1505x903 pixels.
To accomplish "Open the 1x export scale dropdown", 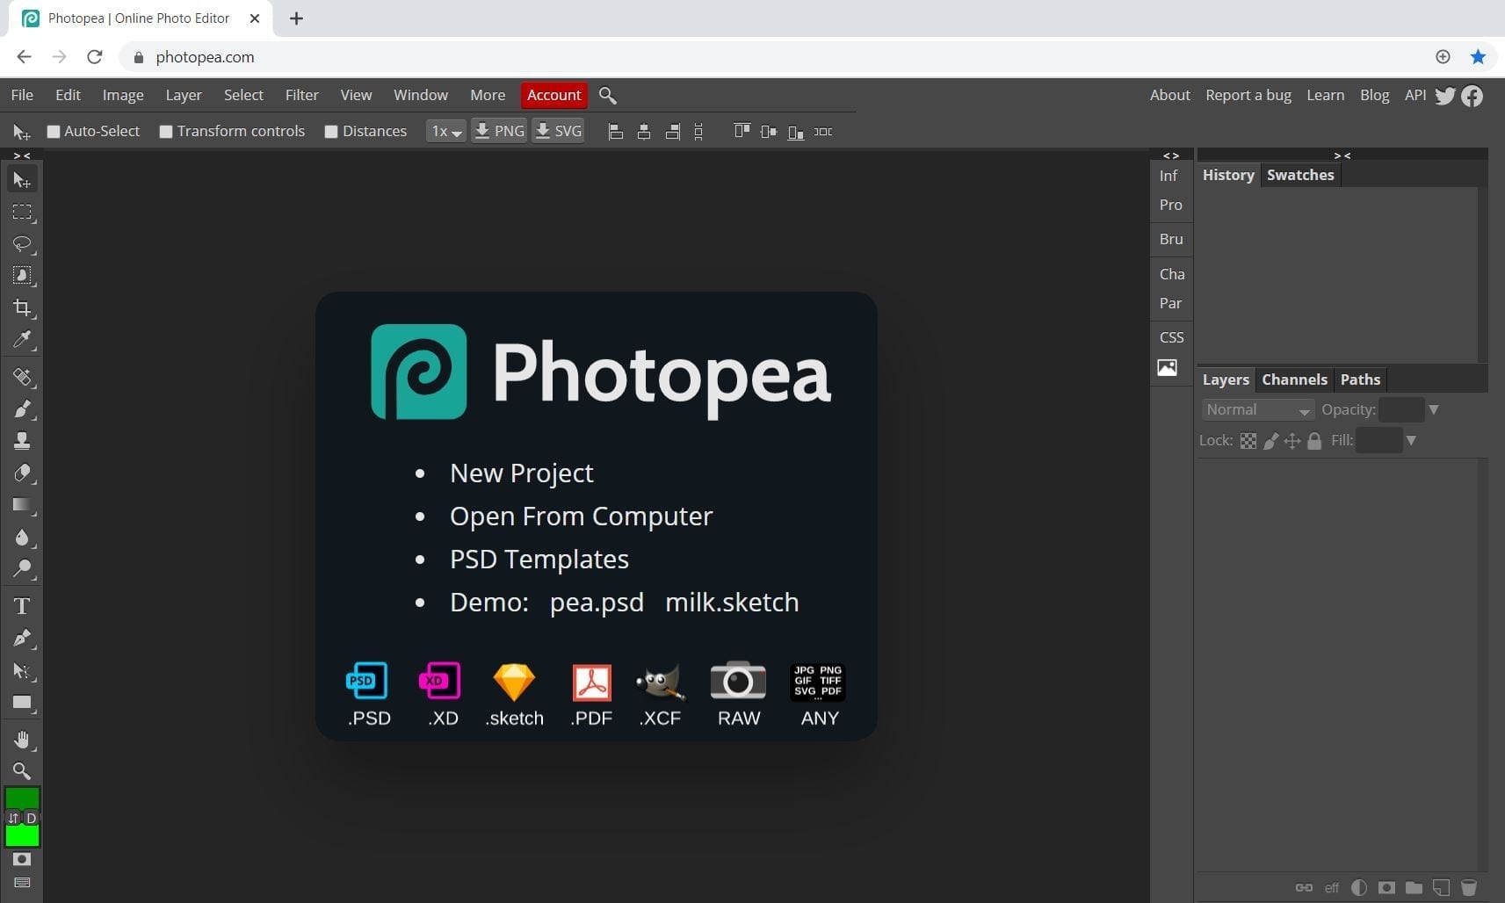I will pos(446,132).
